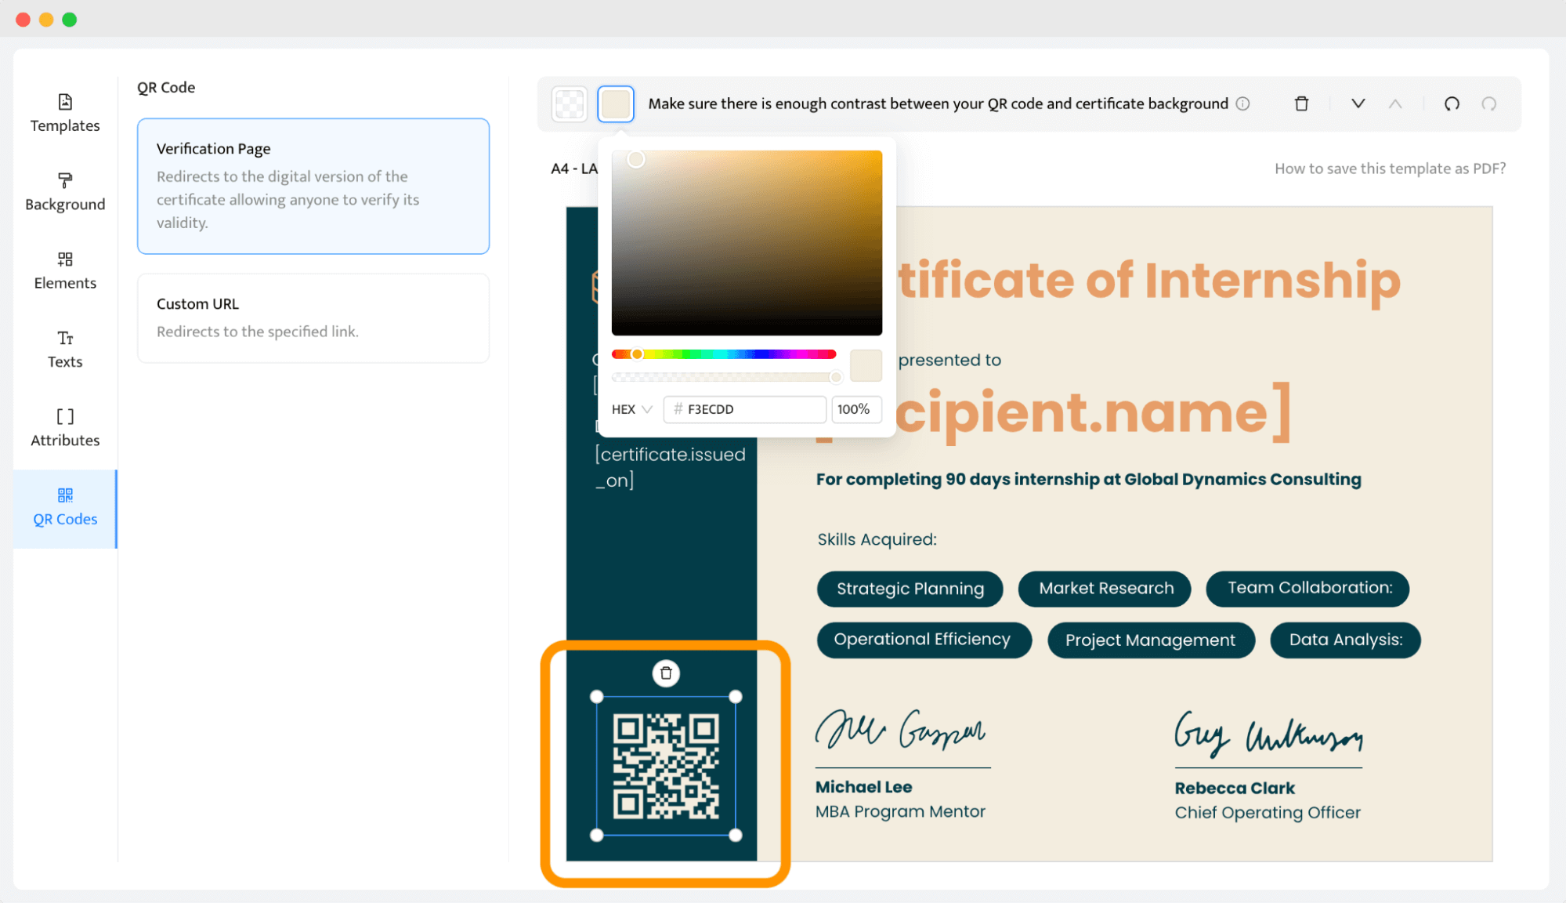Viewport: 1566px width, 903px height.
Task: Click the 'presented to' text
Action: pyautogui.click(x=949, y=360)
